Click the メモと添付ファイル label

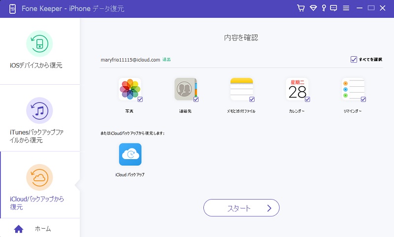241,111
